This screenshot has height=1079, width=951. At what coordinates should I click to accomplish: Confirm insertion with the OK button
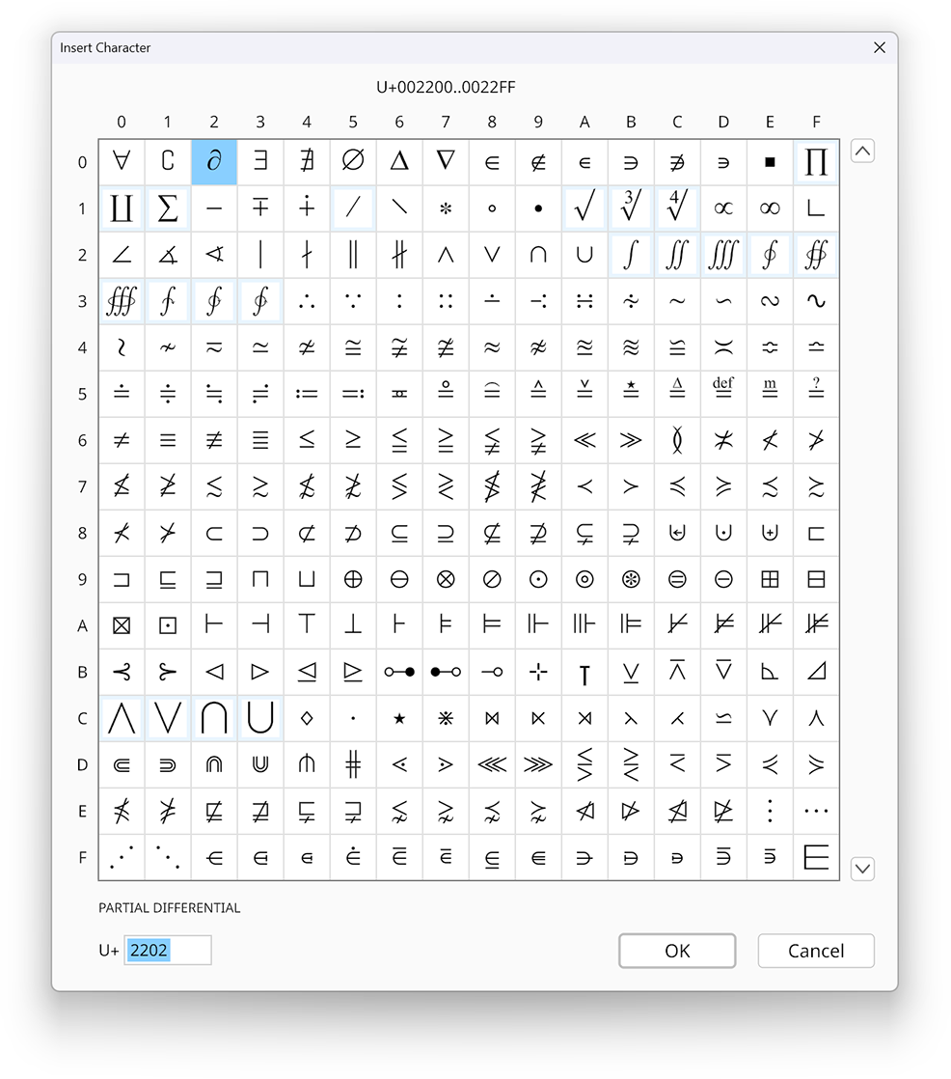pos(677,951)
